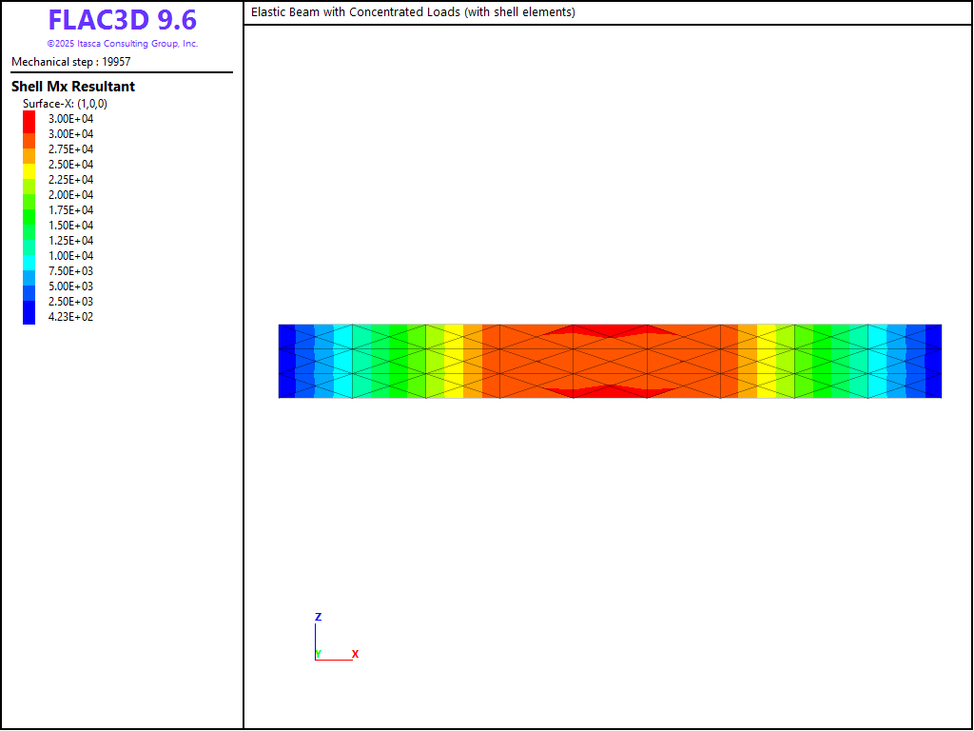Click the 1.75E+04 legend value label
974x731 pixels.
71,210
